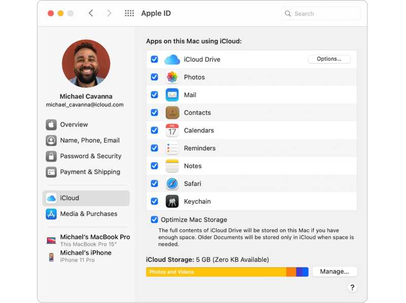Toggle the Contacts checkbox

[154, 112]
